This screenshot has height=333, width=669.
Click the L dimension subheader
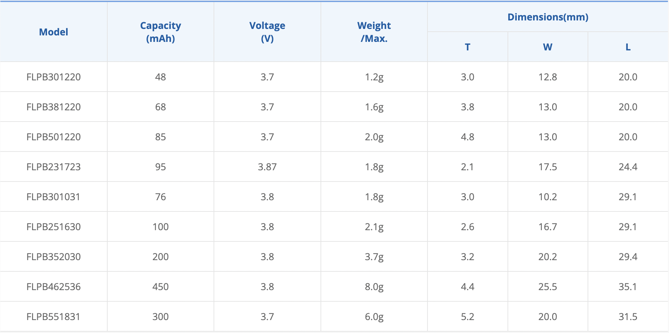(628, 47)
